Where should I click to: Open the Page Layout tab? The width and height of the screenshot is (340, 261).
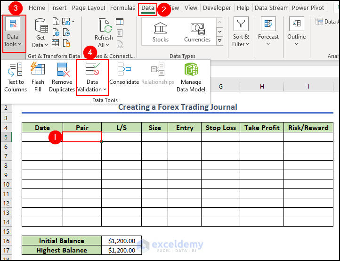pyautogui.click(x=89, y=8)
